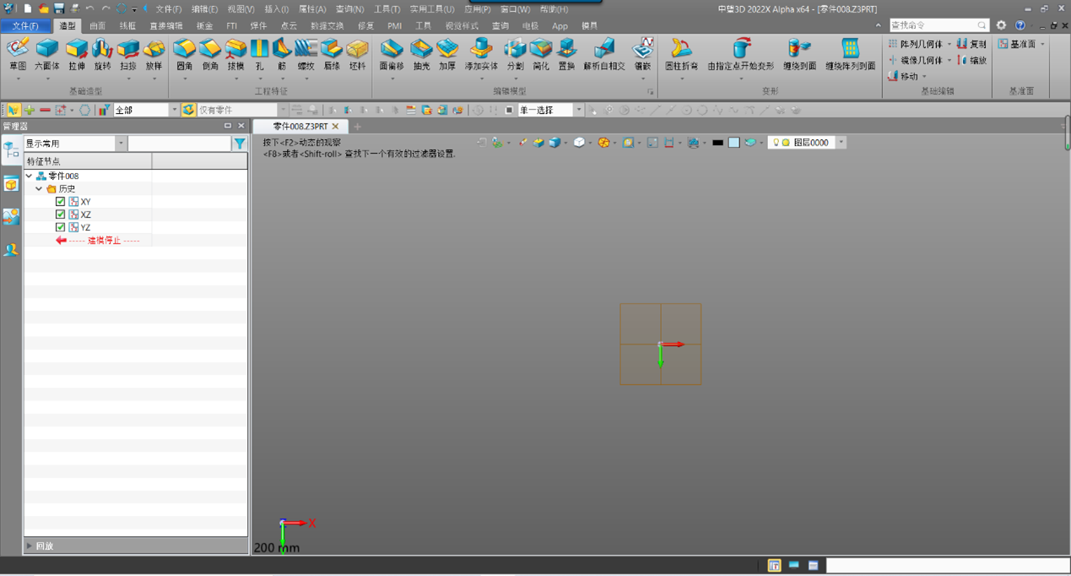This screenshot has height=576, width=1071.
Task: Click the blue 文件(F) button
Action: point(25,26)
